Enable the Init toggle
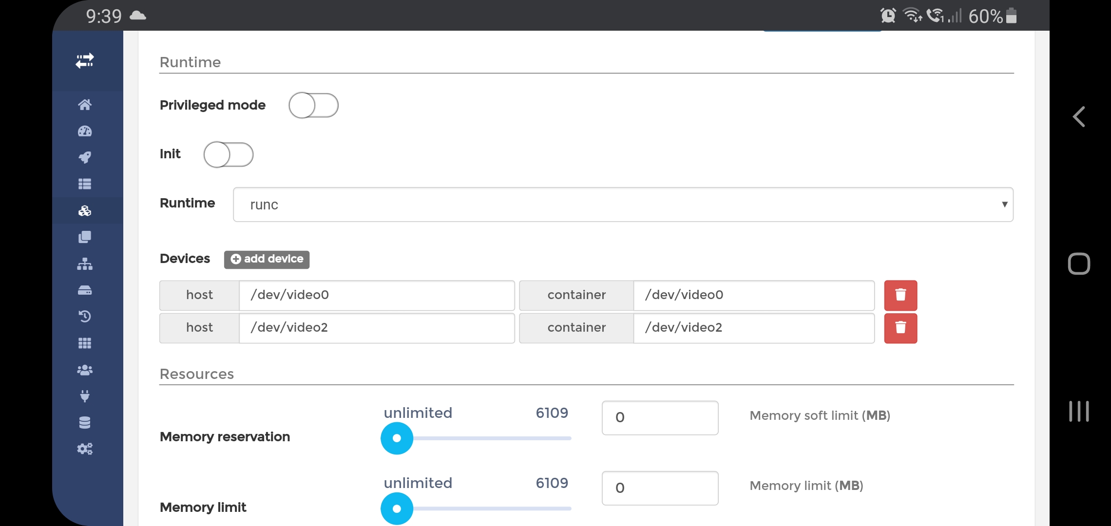The image size is (1111, 526). click(229, 154)
